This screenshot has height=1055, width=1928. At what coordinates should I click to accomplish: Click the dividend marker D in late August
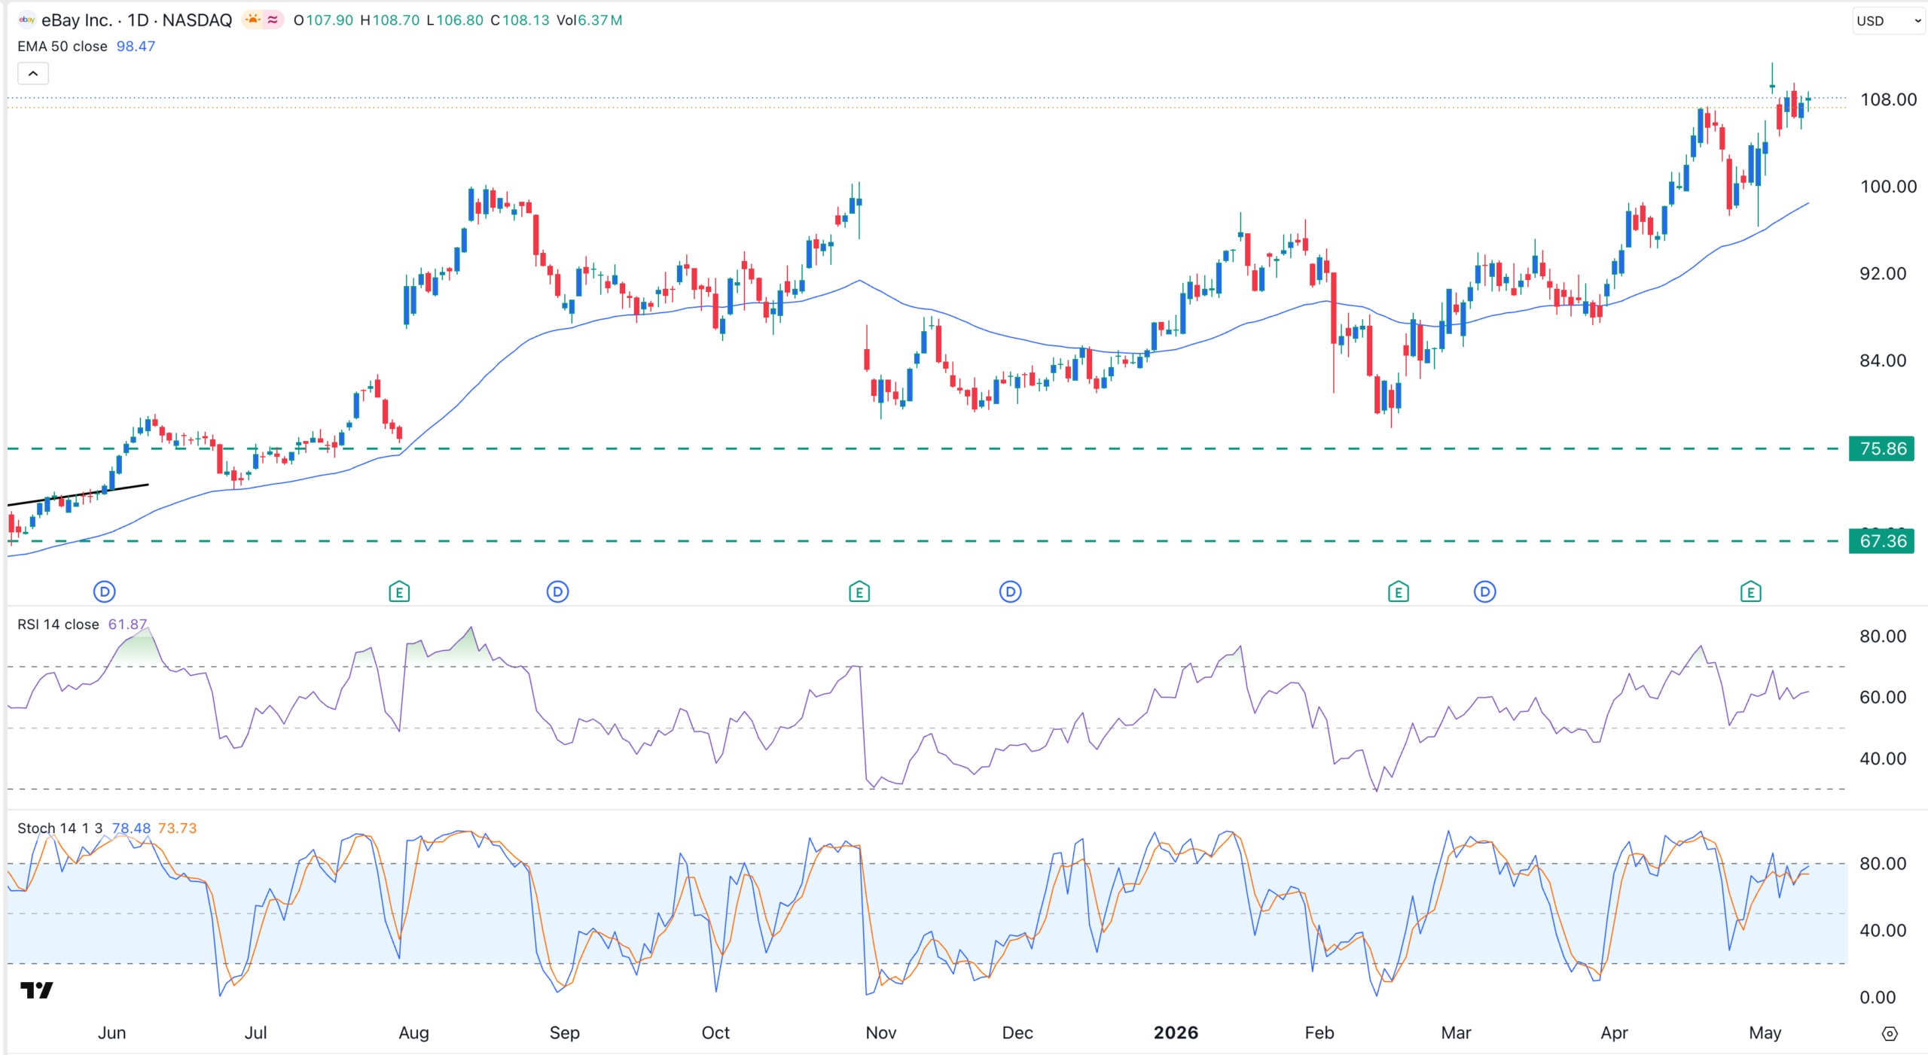click(557, 592)
